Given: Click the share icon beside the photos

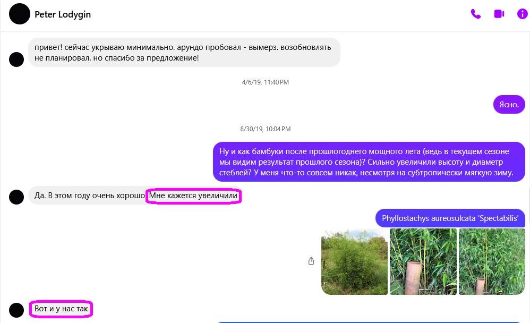Looking at the screenshot, I should [311, 261].
